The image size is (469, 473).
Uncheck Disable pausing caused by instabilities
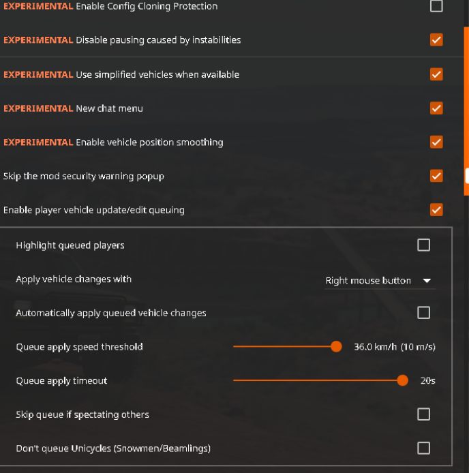click(x=436, y=40)
